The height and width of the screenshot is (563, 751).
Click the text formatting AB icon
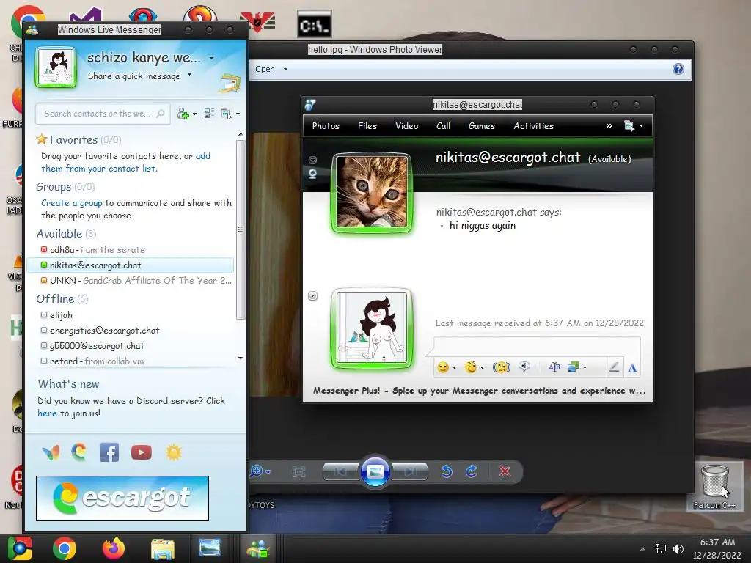(x=554, y=367)
